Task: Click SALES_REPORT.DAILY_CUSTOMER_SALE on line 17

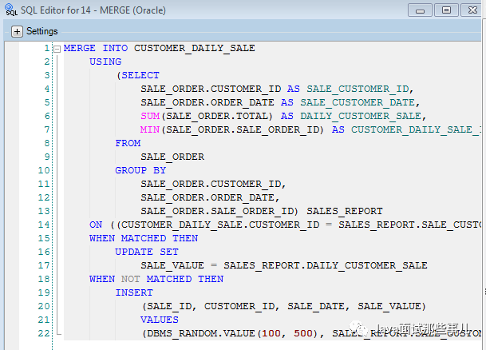Action: [326, 265]
